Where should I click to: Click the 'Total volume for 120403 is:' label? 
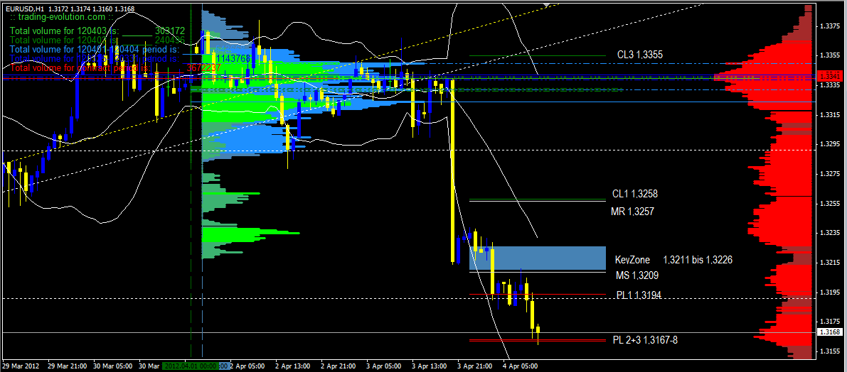(x=65, y=31)
